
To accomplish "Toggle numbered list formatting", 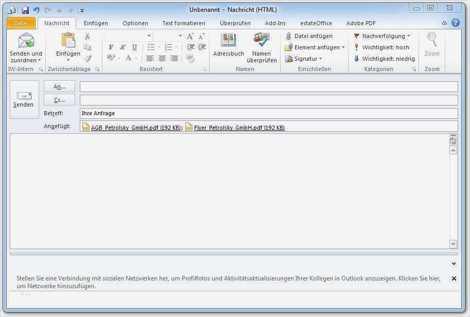I will click(x=168, y=47).
